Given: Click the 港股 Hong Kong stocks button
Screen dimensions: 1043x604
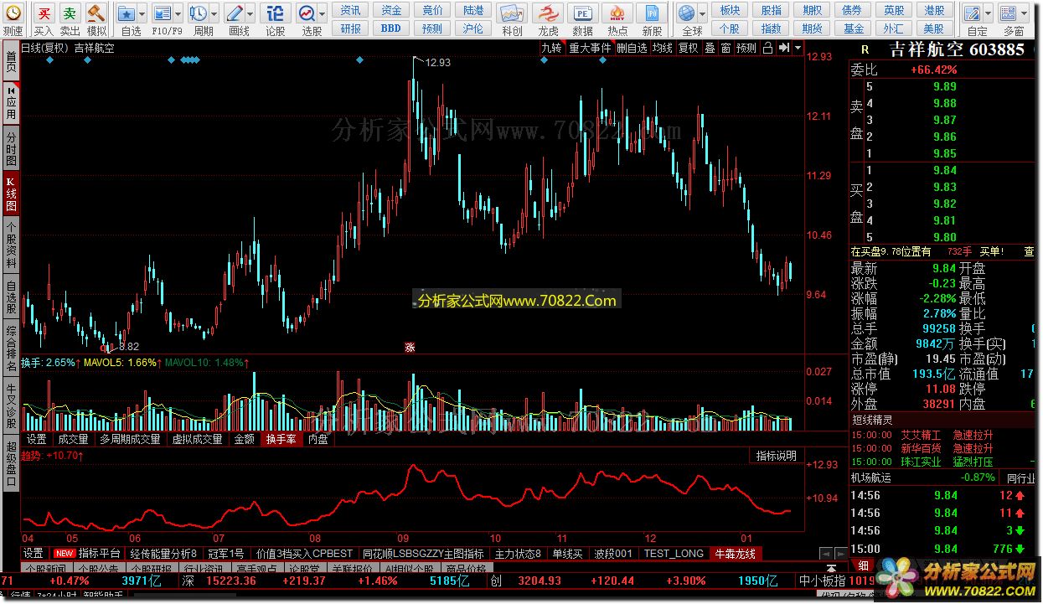Looking at the screenshot, I should [x=934, y=10].
